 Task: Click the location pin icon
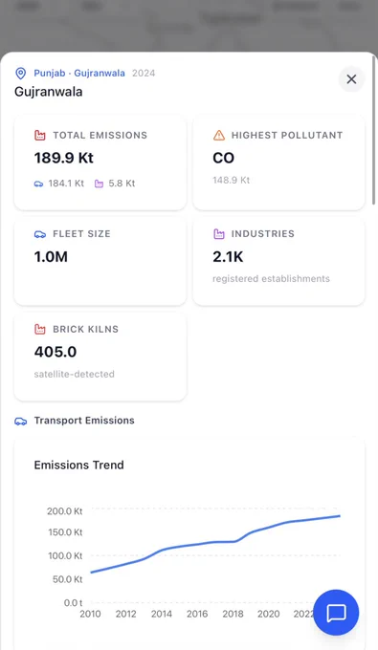click(x=20, y=74)
